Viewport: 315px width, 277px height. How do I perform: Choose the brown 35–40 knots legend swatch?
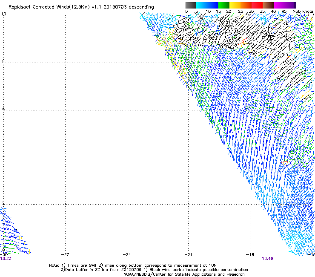[268, 5]
